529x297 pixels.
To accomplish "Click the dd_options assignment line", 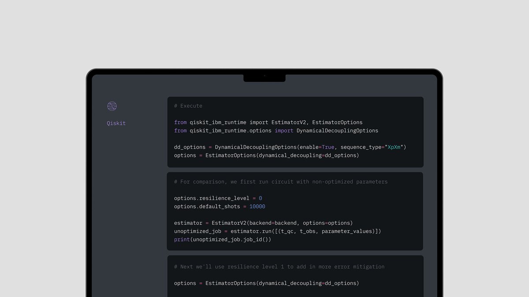I will [x=290, y=147].
